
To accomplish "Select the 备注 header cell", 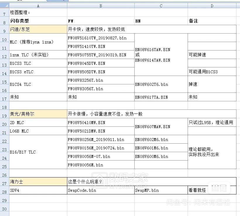I will 212,21.
